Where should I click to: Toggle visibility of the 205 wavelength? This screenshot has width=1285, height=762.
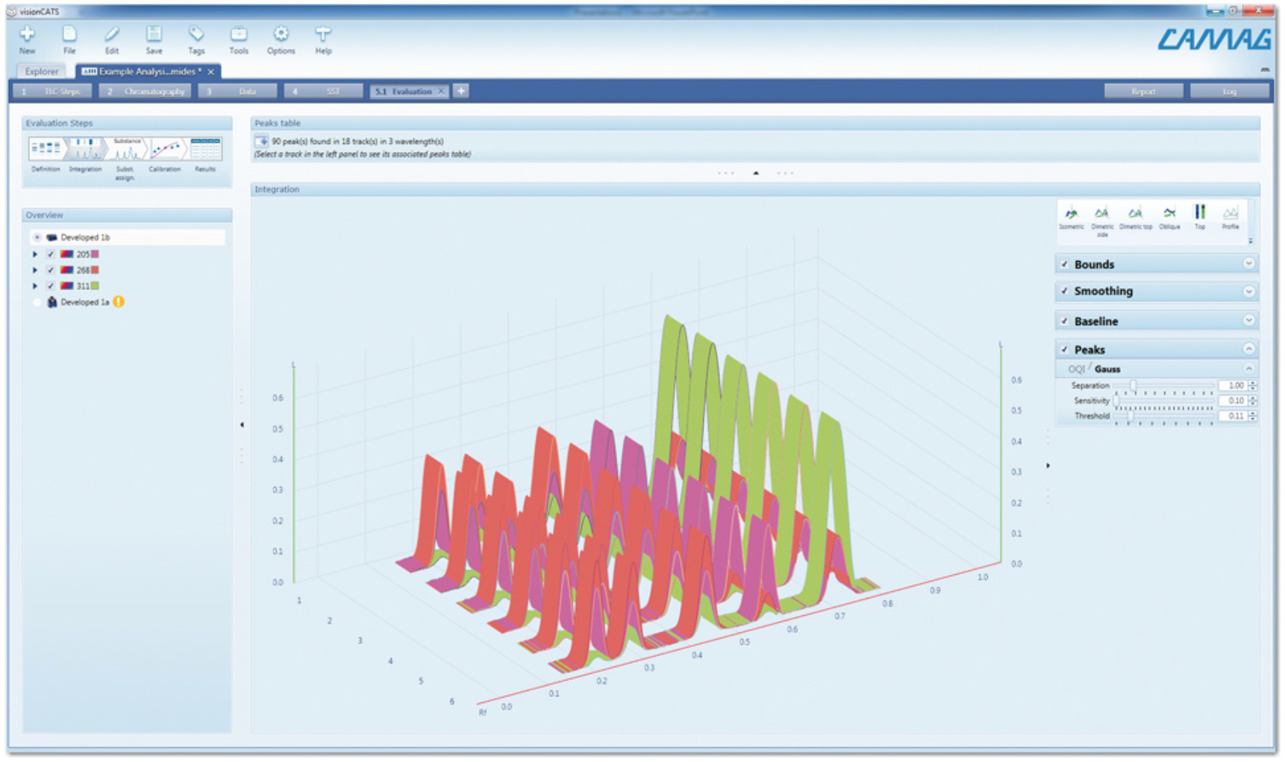coord(49,254)
